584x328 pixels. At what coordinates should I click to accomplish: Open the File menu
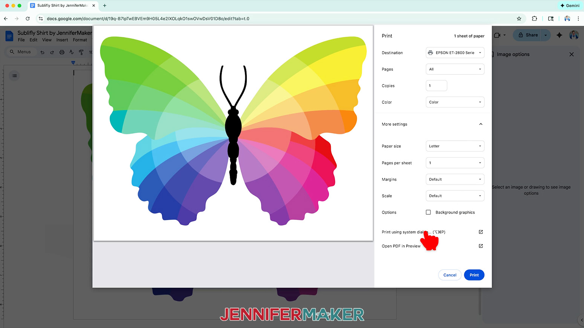(x=21, y=40)
